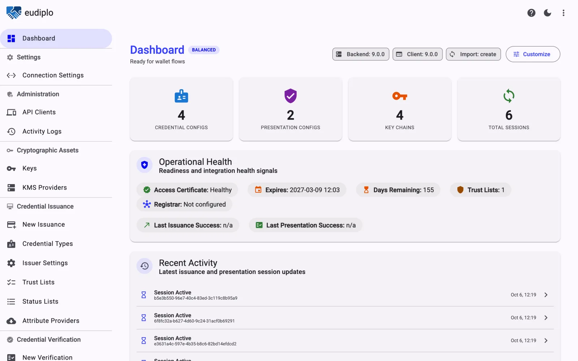
Task: Select Dashboard in the sidebar
Action: [x=56, y=38]
